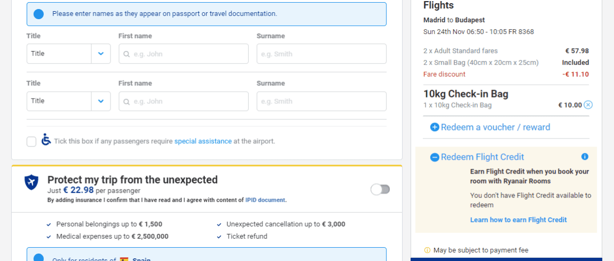This screenshot has height=261, width=614.
Task: Click the travel insurance shield icon
Action: point(32,183)
